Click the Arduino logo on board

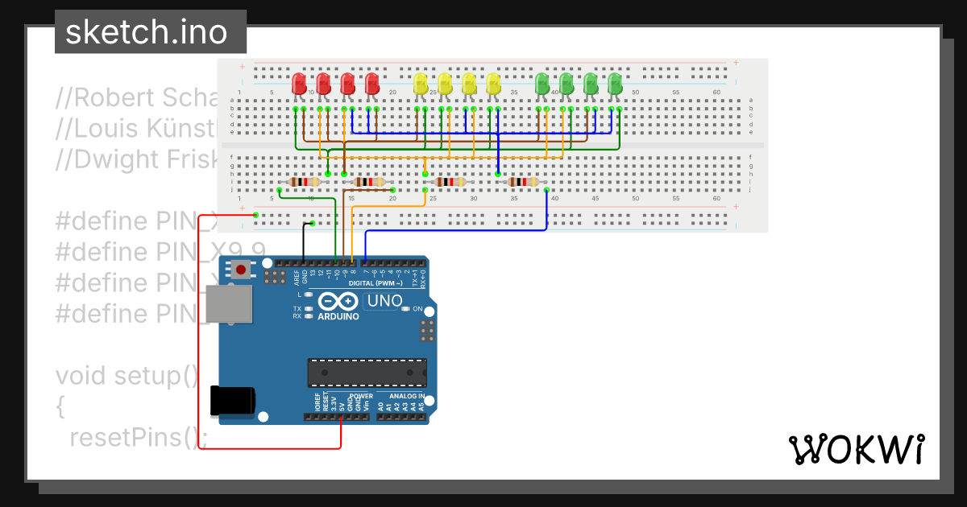pos(338,306)
